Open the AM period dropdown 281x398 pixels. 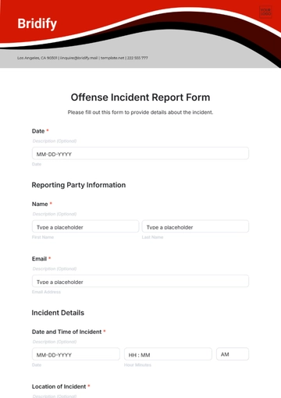[x=233, y=354]
